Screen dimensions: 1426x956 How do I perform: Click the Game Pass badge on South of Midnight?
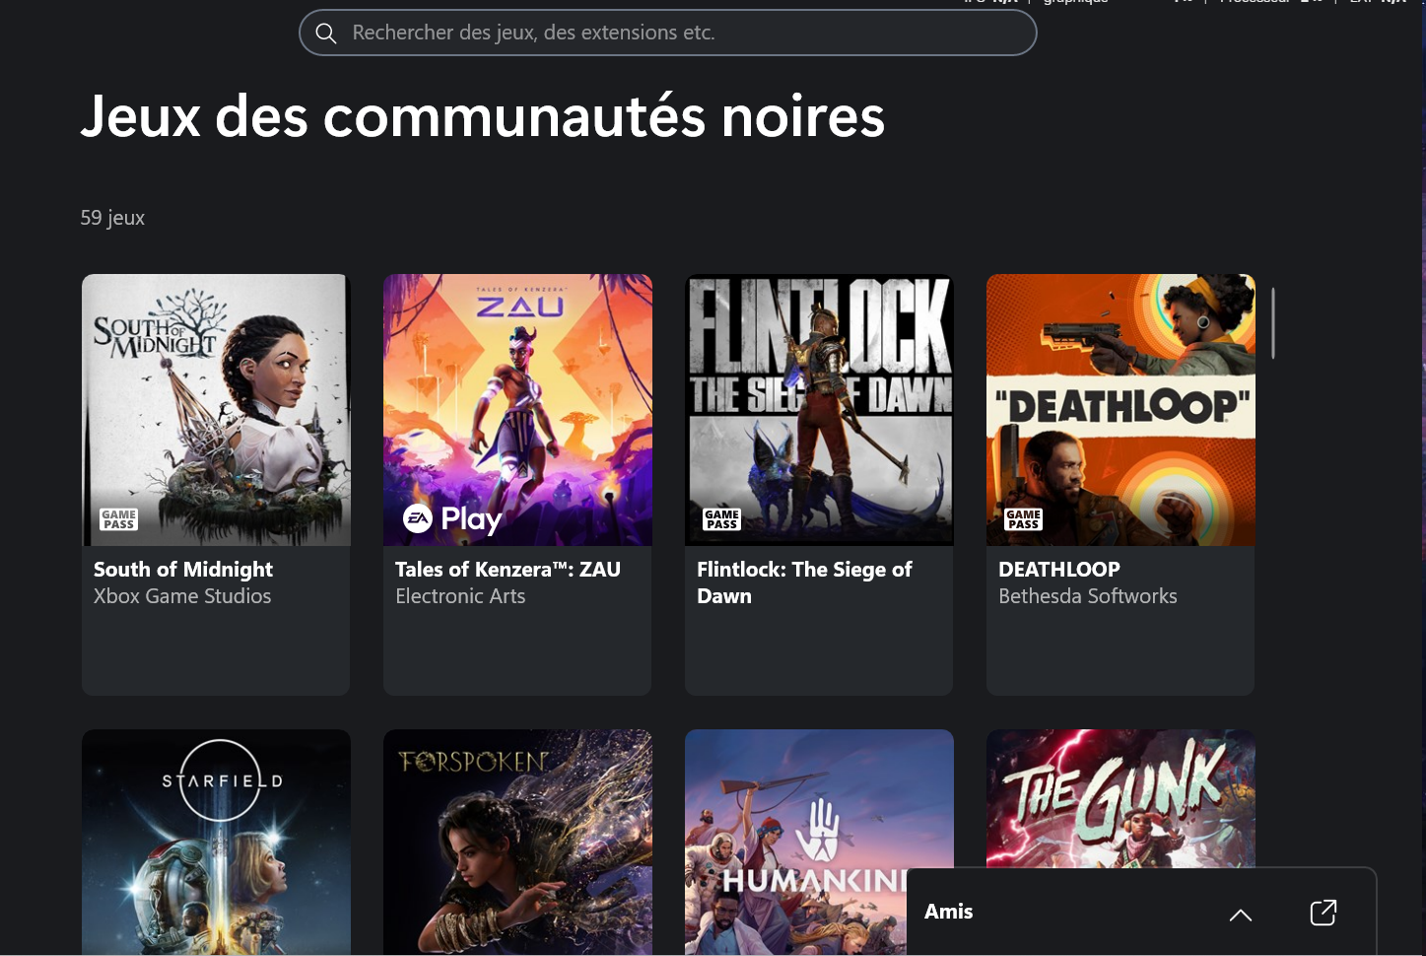click(119, 519)
